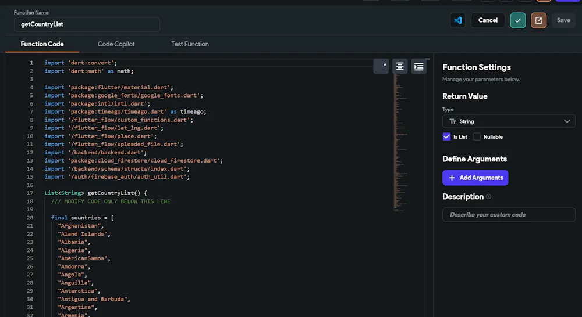Click the "Antarctica" code line
582x317 pixels.
79,291
